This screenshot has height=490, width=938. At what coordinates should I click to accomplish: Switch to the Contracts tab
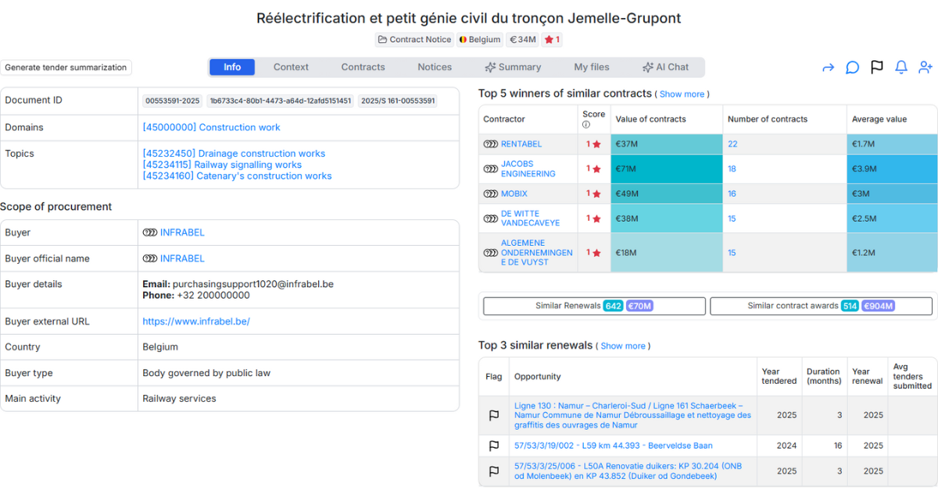pyautogui.click(x=363, y=67)
